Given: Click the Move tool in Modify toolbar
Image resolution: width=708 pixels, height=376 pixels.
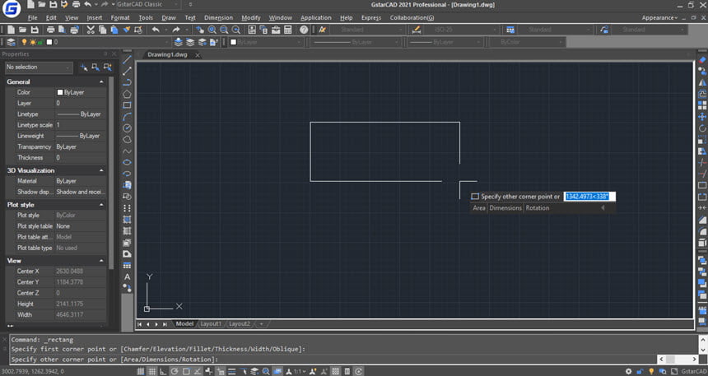Looking at the screenshot, I should (702, 117).
